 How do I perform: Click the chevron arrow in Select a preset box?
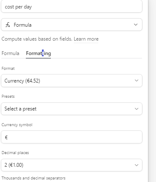(x=136, y=109)
